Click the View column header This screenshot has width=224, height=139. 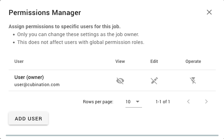[x=120, y=61]
